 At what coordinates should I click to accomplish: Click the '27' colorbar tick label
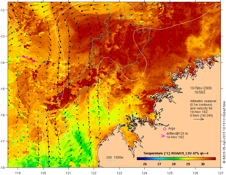pos(159,164)
